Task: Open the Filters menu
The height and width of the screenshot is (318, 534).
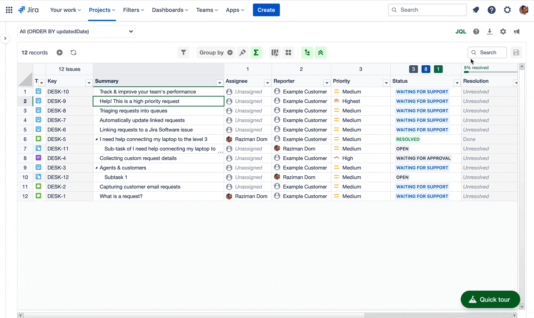Action: [x=133, y=10]
